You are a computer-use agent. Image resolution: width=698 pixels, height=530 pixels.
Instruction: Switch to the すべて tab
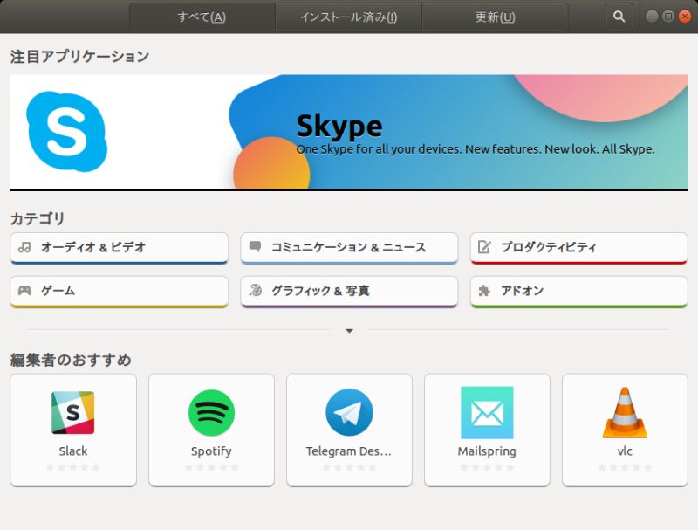(x=202, y=17)
